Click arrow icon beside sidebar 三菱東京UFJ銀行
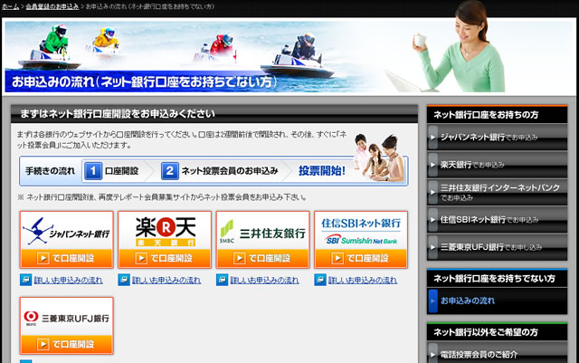 click(432, 247)
